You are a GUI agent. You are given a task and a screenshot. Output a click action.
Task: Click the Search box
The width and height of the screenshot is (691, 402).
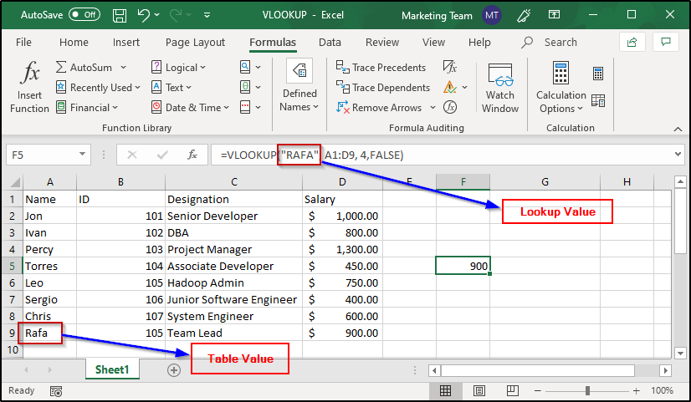[x=549, y=43]
